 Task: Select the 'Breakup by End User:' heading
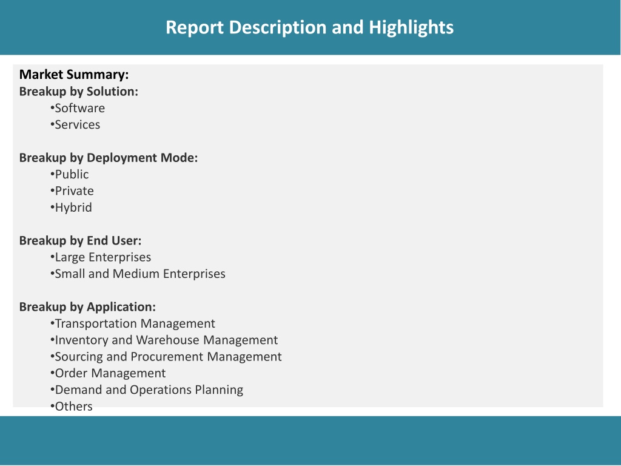point(81,240)
